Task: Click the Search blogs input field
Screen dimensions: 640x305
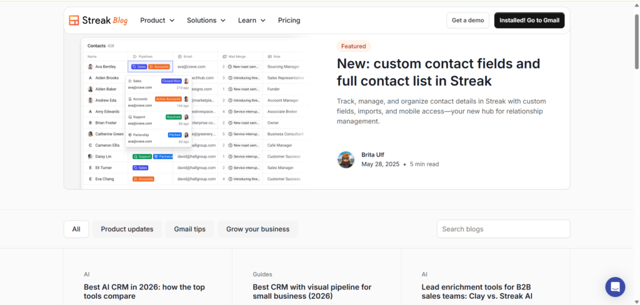Action: click(503, 229)
